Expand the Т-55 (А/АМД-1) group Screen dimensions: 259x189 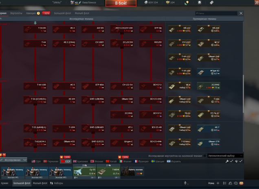click(x=35, y=129)
